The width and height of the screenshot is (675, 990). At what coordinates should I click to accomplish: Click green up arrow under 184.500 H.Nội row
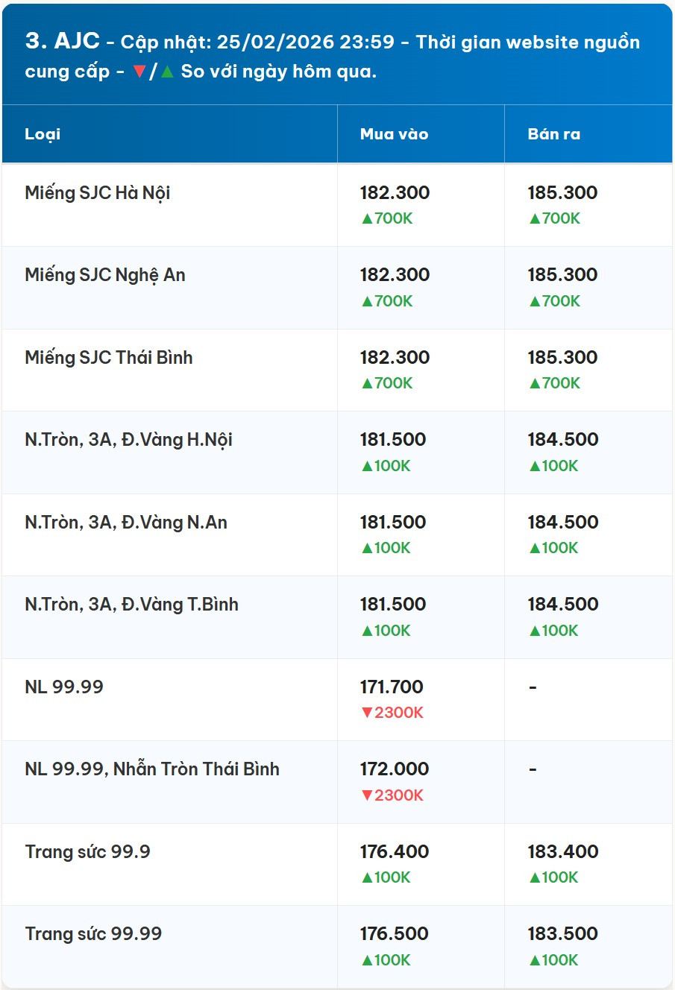point(535,467)
